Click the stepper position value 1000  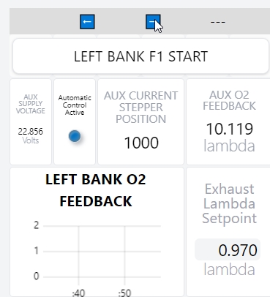(x=141, y=143)
